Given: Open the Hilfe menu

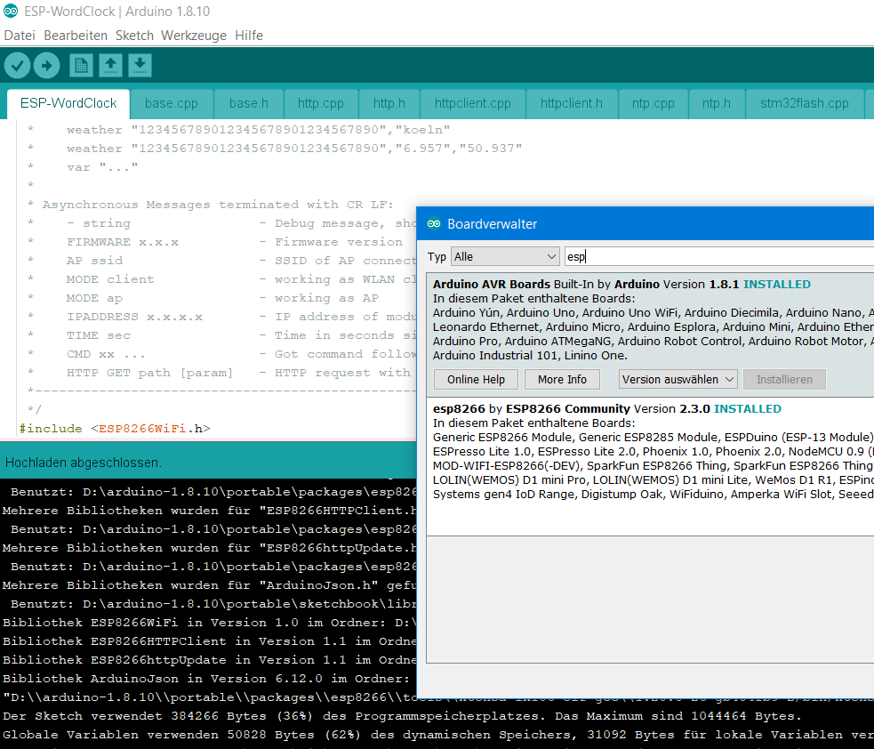Looking at the screenshot, I should pos(249,35).
